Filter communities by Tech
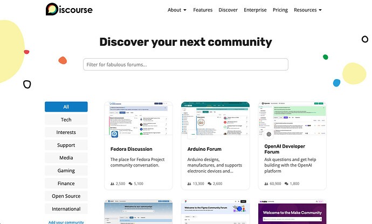The height and width of the screenshot is (224, 372). coord(66,120)
